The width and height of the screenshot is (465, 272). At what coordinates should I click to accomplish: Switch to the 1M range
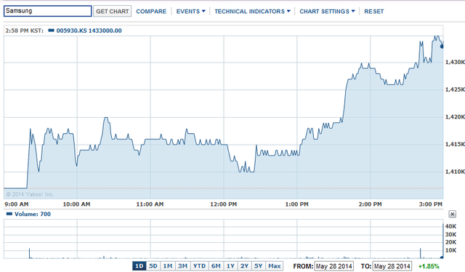point(168,266)
